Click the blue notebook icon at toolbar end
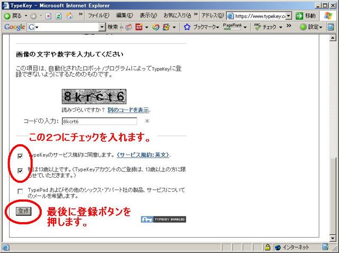 331,27
